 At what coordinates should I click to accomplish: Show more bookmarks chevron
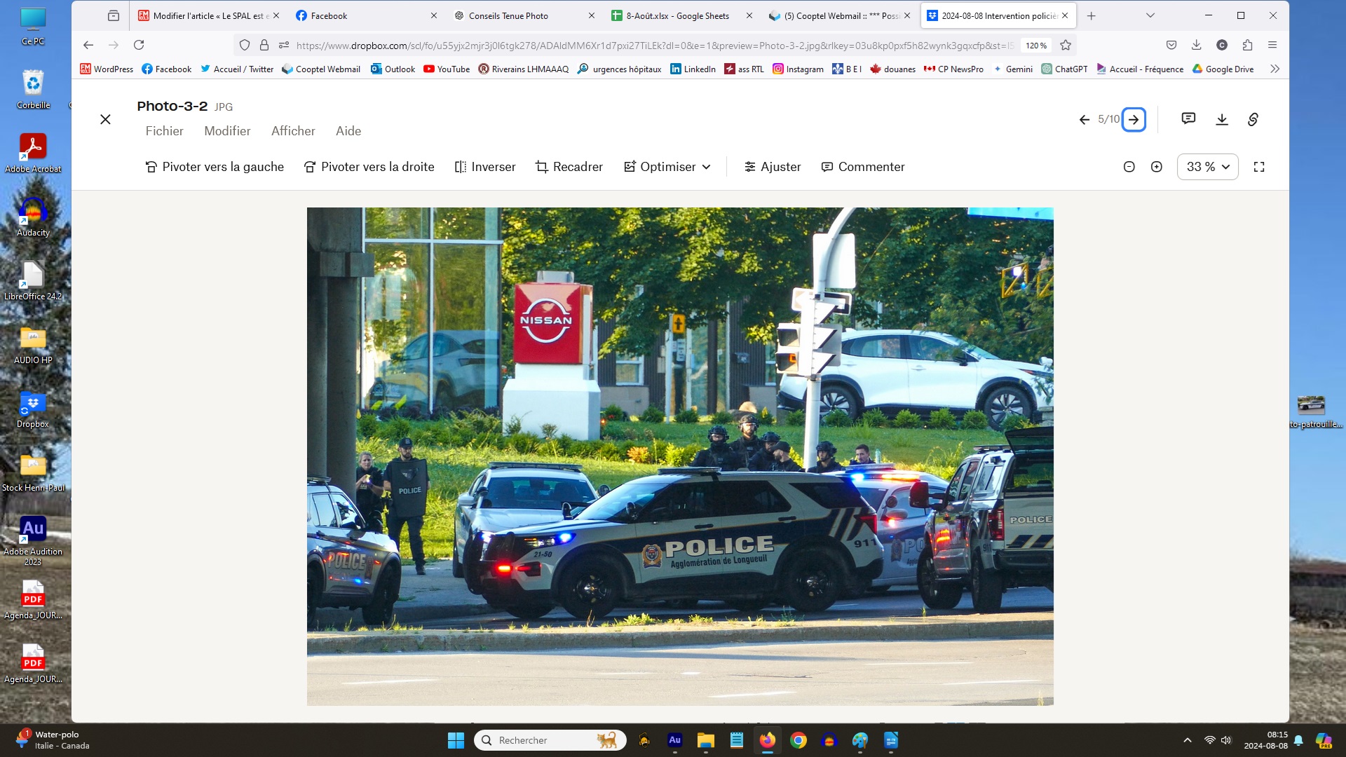[x=1274, y=69]
